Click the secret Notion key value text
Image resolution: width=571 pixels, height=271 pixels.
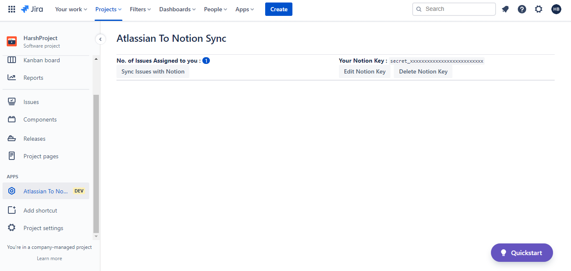(437, 61)
